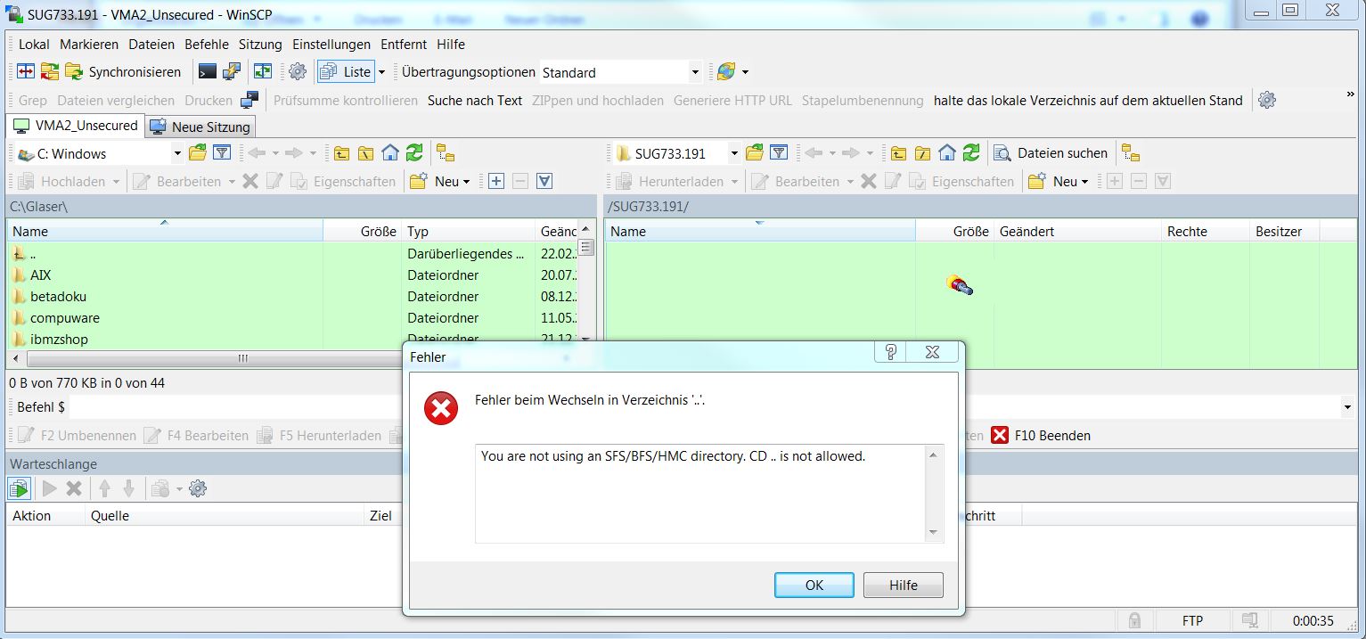Go to local home directory icon
This screenshot has height=639, width=1366.
tap(389, 153)
